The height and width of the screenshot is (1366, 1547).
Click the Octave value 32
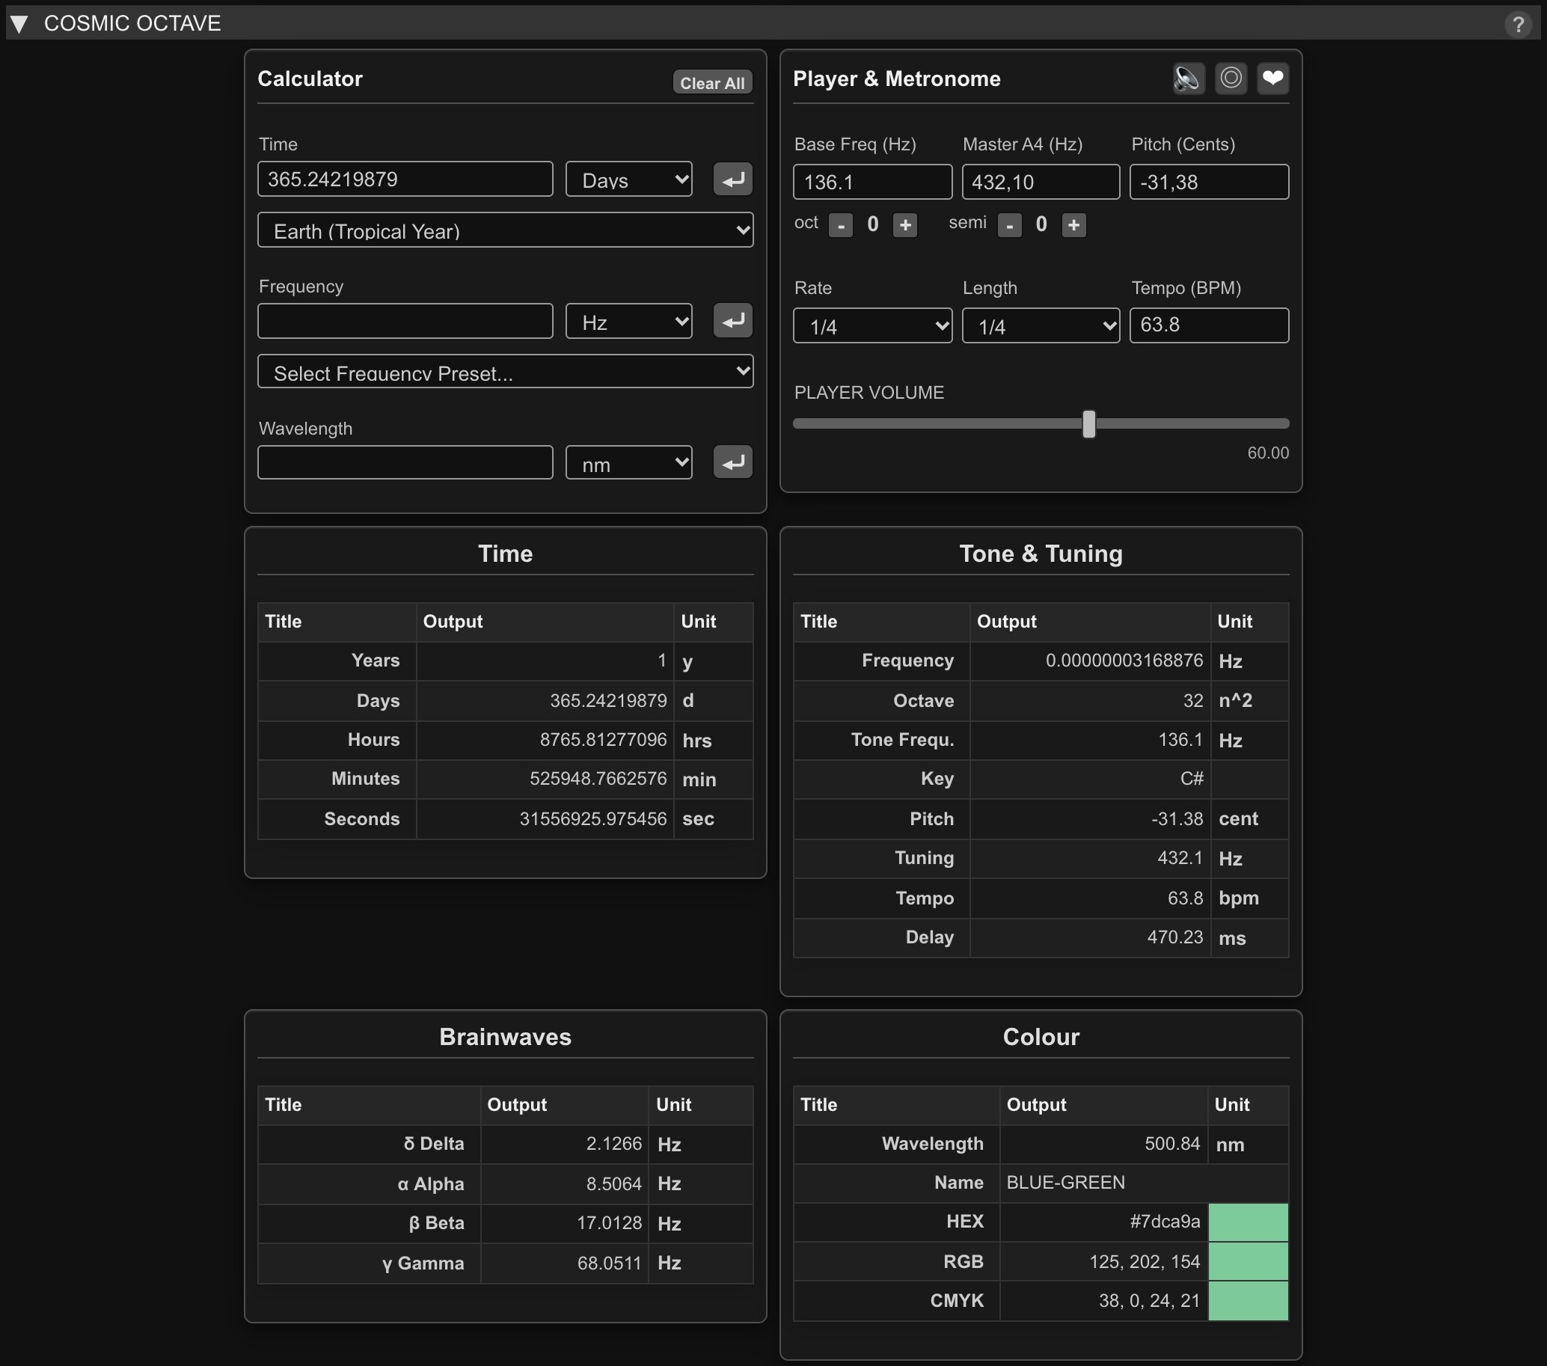(1193, 701)
